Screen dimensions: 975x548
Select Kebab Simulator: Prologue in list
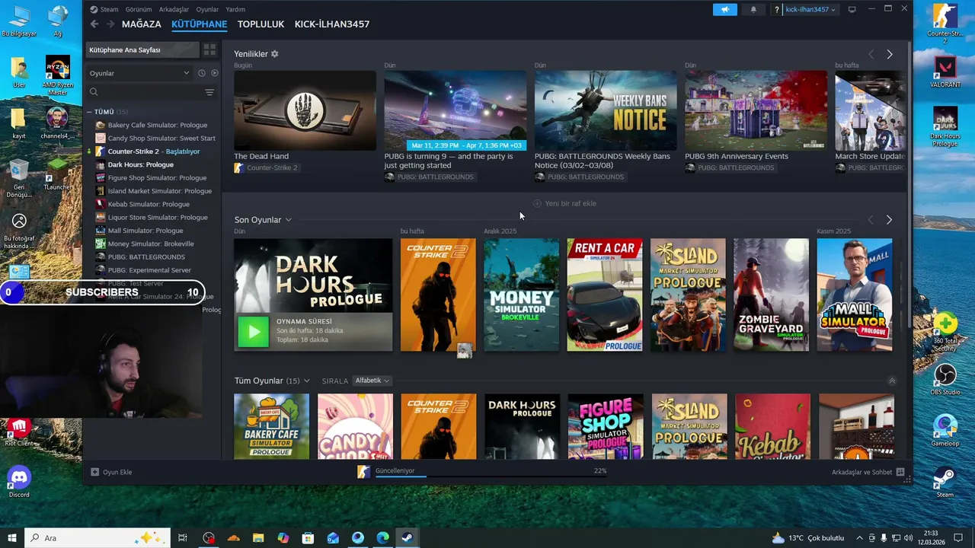[149, 204]
